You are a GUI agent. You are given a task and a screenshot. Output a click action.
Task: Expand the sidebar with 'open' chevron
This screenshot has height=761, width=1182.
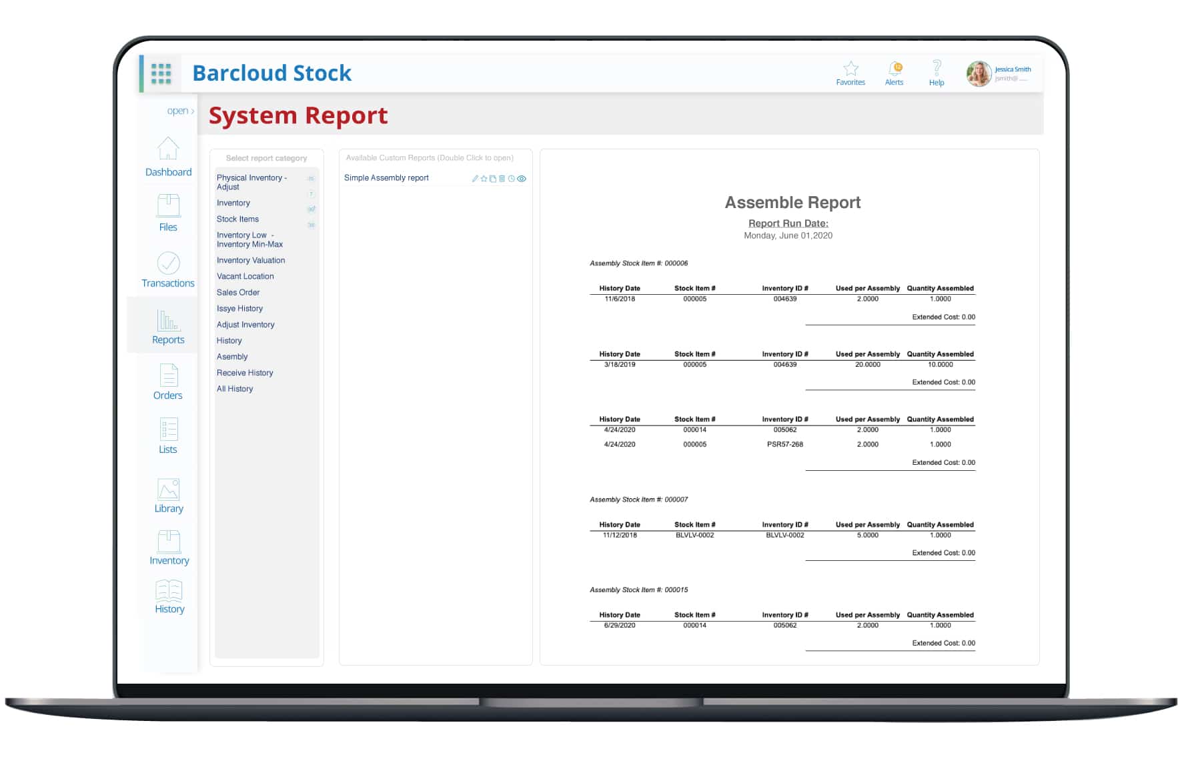(180, 111)
